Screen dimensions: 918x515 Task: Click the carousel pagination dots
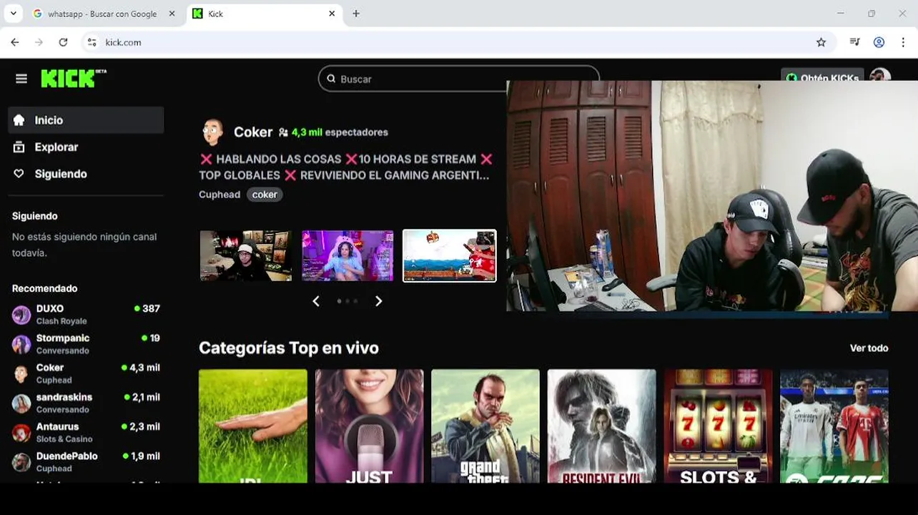(347, 301)
